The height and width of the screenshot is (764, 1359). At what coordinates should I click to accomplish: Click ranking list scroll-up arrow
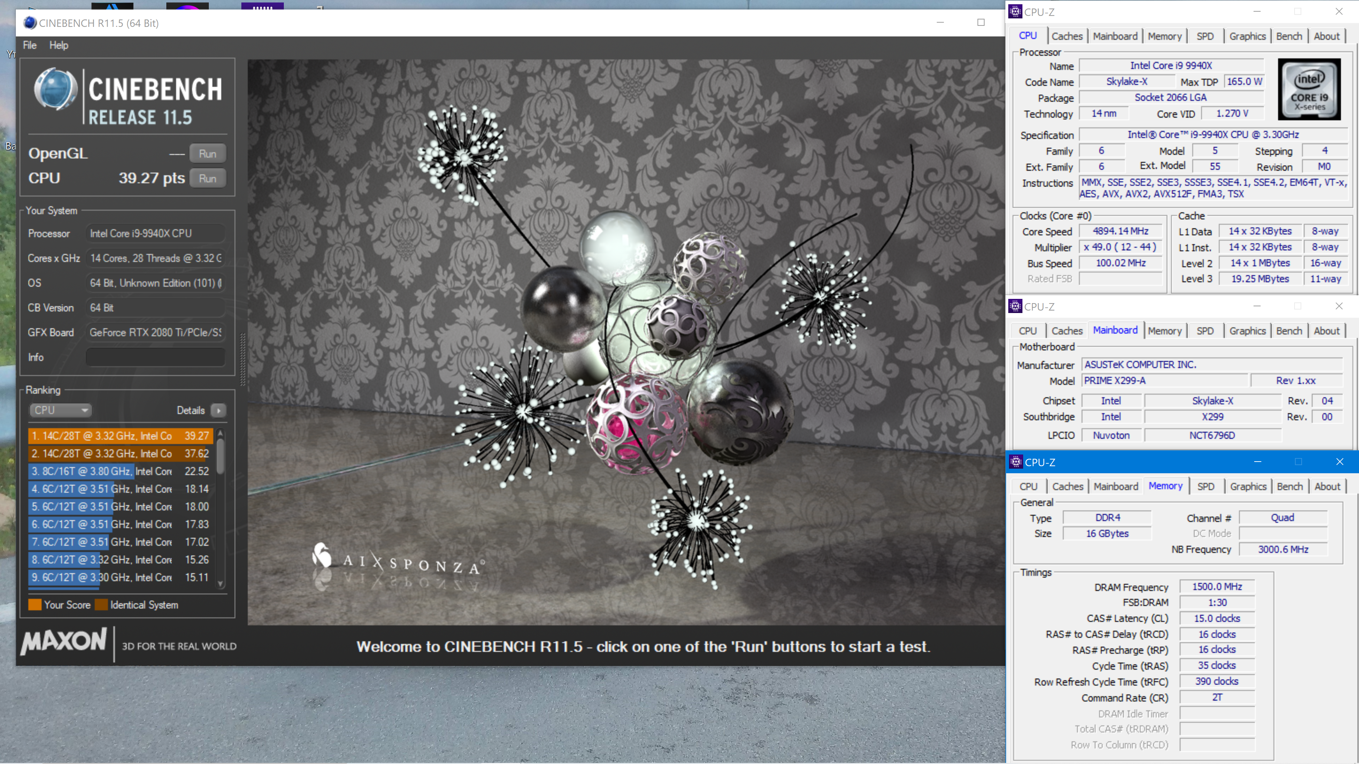(220, 433)
